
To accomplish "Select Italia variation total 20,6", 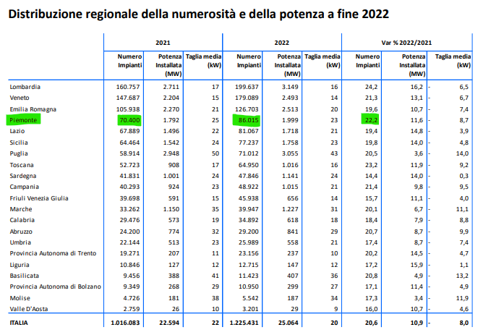I will tap(371, 323).
